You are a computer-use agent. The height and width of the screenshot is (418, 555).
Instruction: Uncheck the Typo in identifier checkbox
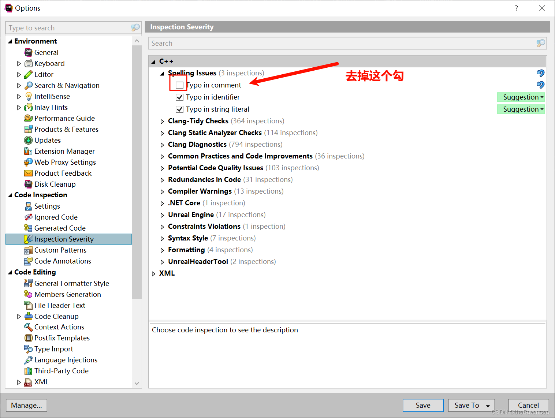click(179, 97)
